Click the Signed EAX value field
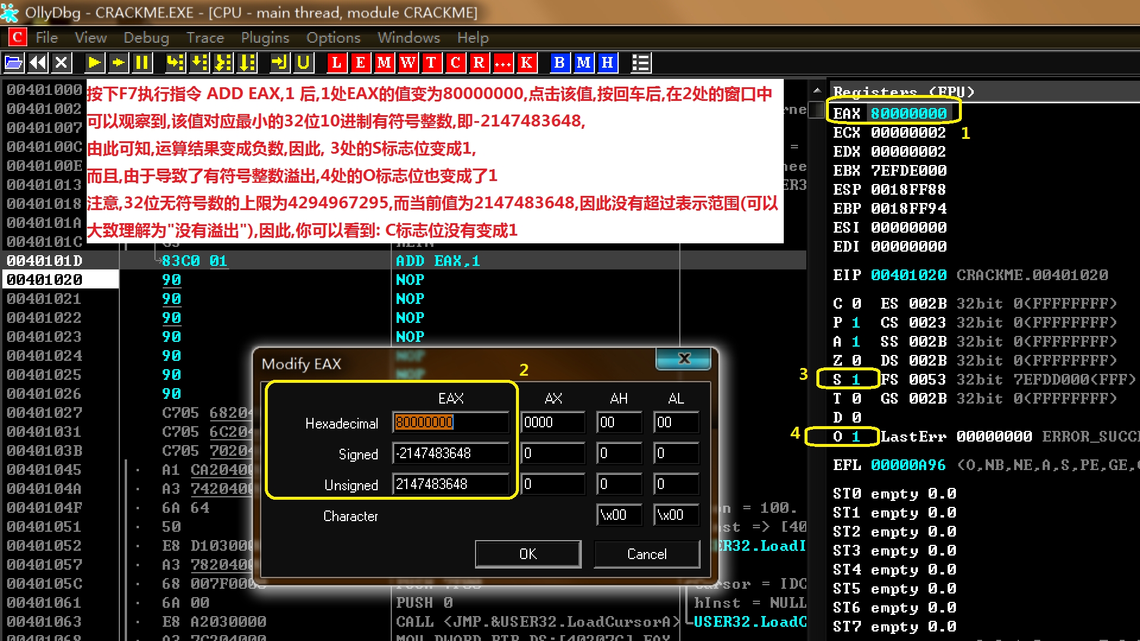 (x=450, y=453)
